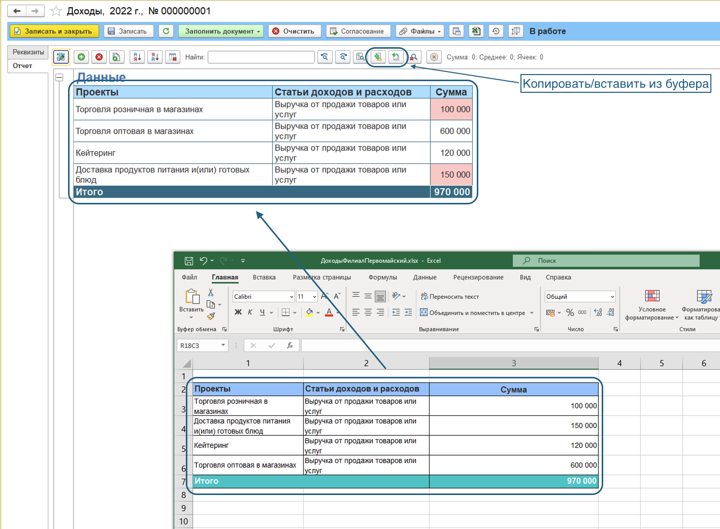Click the Записать и закрыть button
The image size is (720, 529).
coord(54,31)
